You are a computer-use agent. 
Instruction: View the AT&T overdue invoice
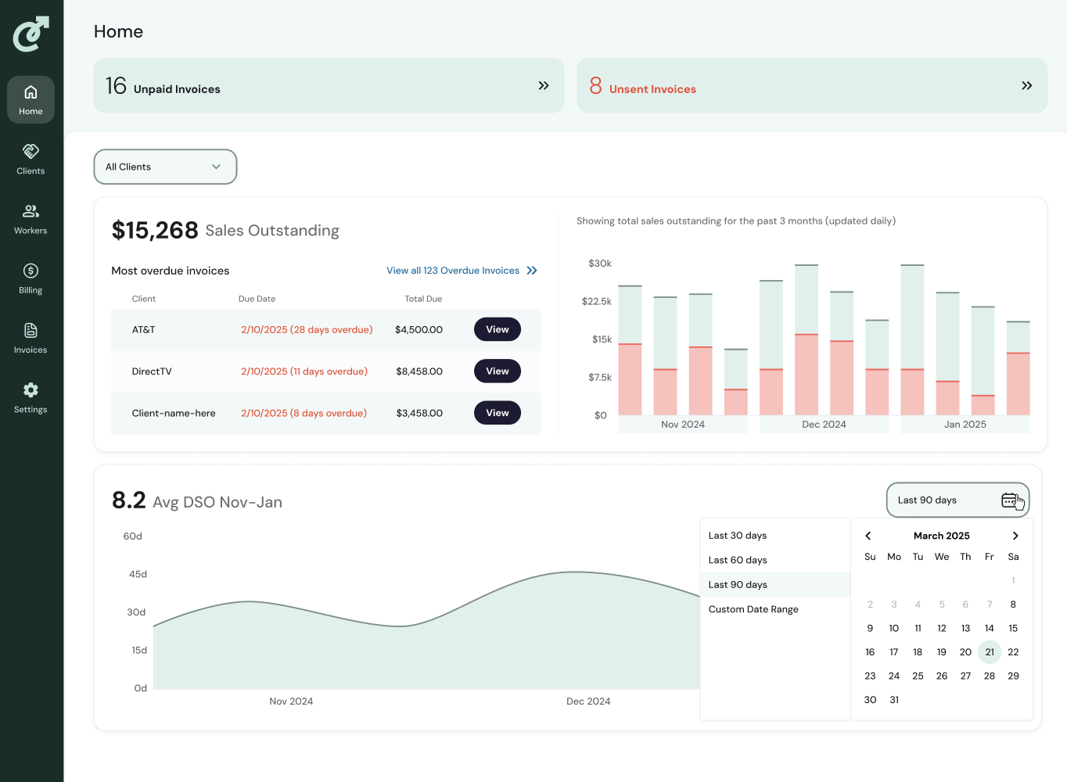point(498,329)
